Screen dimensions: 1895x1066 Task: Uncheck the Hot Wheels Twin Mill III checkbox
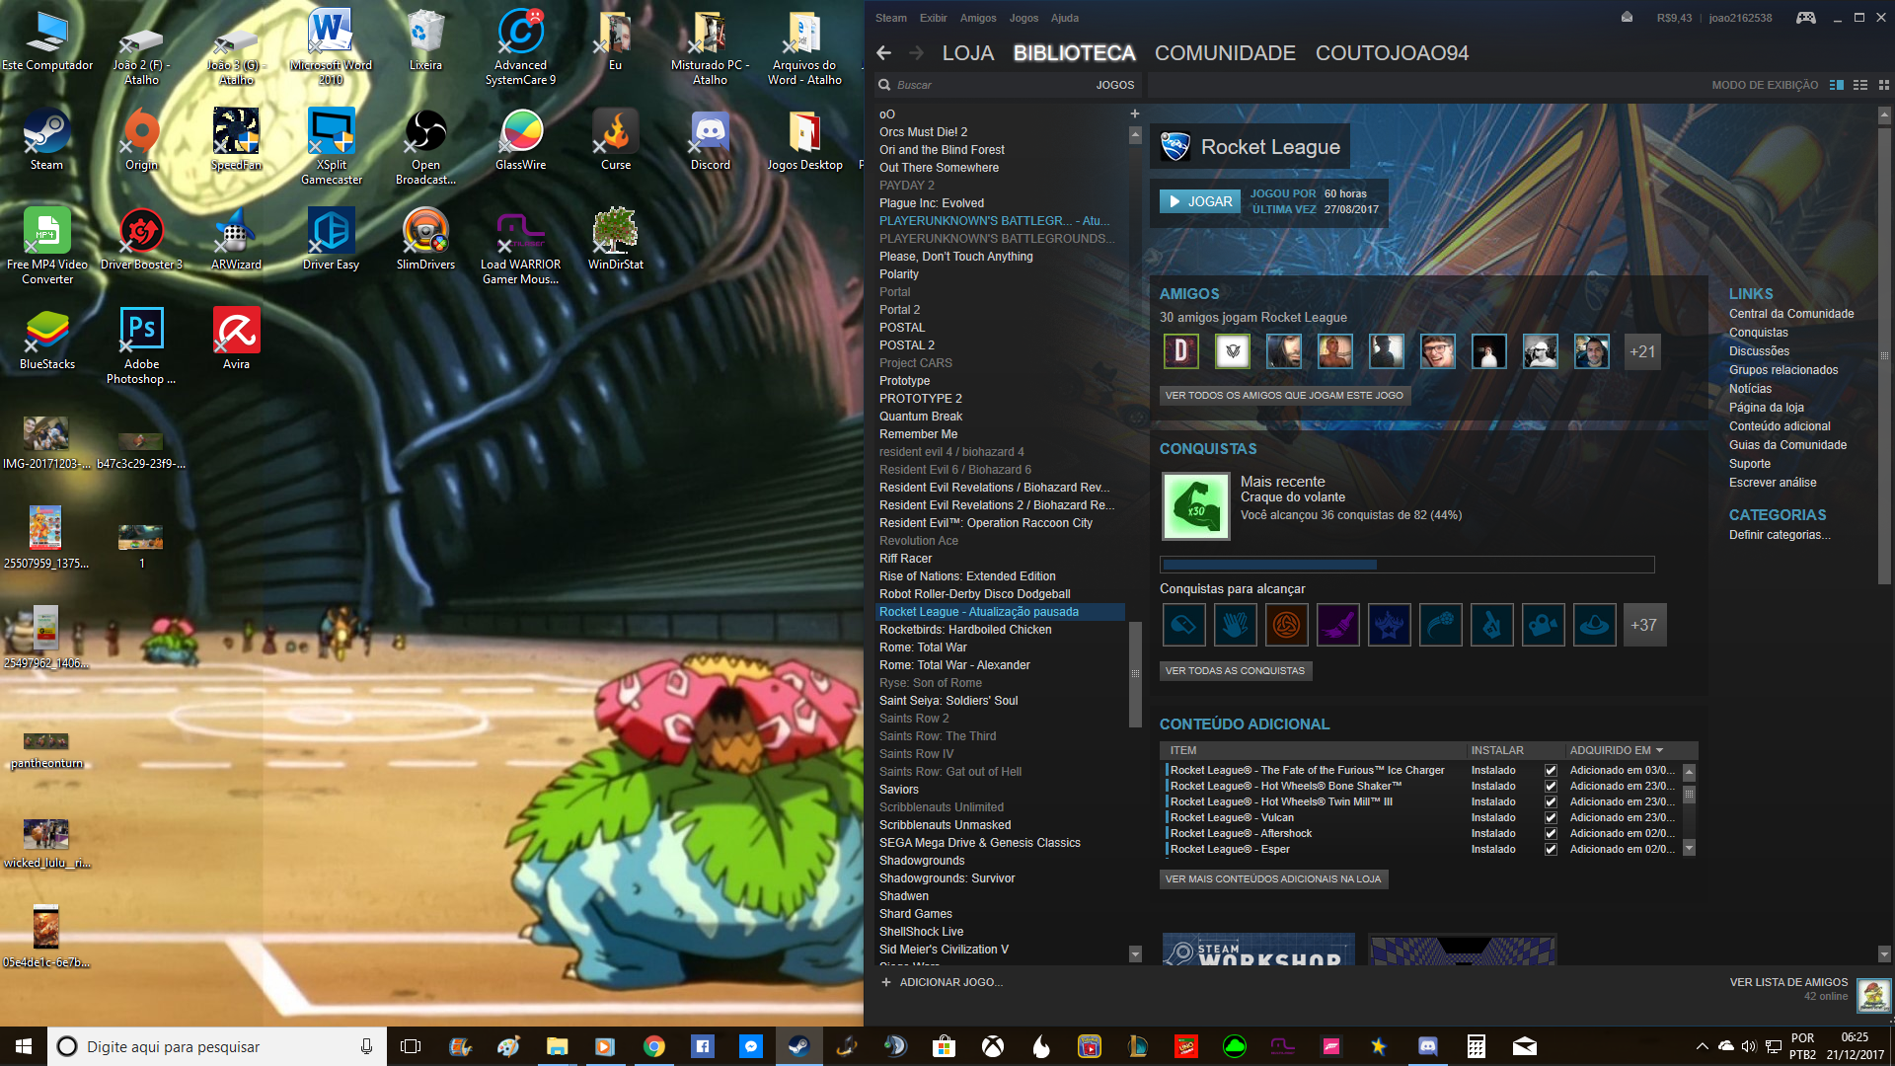coord(1551,802)
